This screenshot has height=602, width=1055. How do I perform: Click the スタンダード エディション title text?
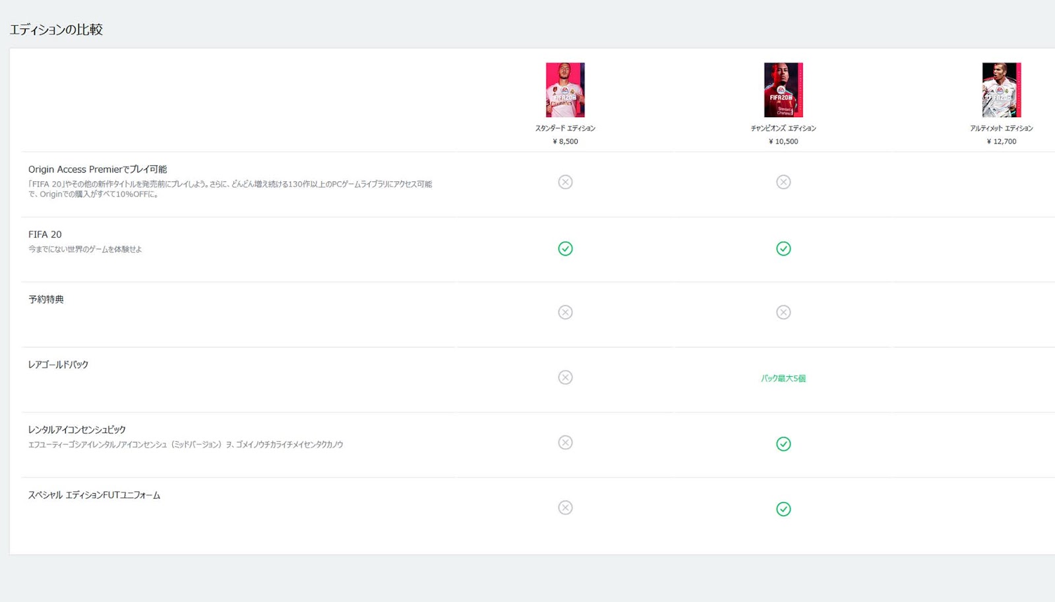(565, 128)
